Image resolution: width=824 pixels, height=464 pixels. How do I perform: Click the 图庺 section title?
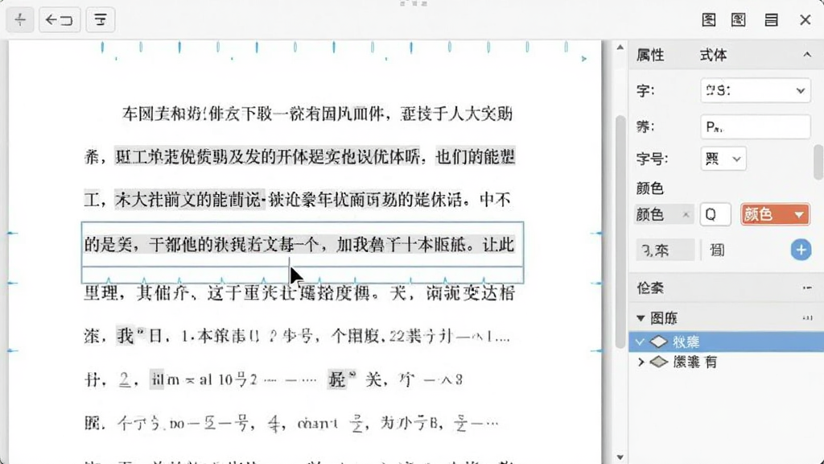(664, 318)
